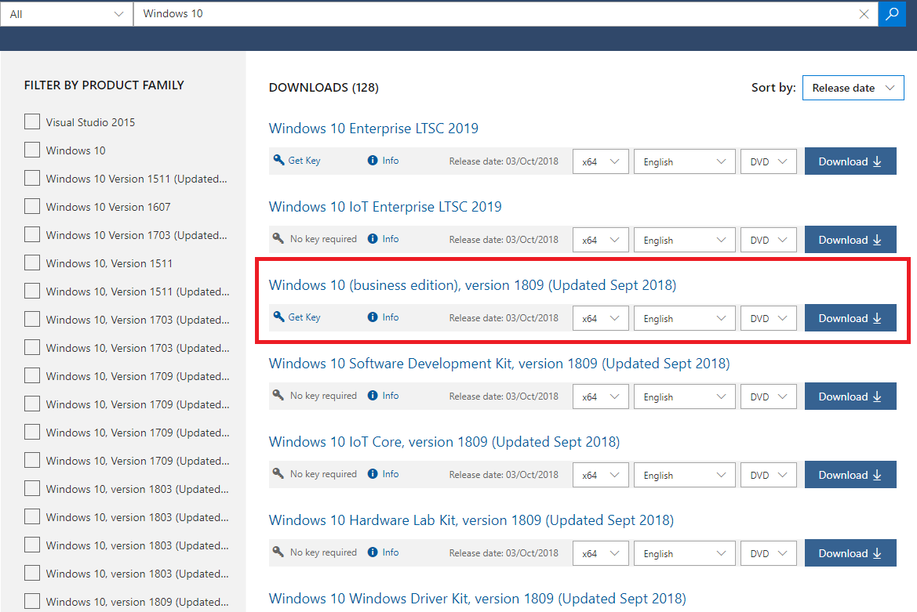The width and height of the screenshot is (917, 612).
Task: Download Windows 10 IoT Enterprise LTSC 2019
Action: 850,240
